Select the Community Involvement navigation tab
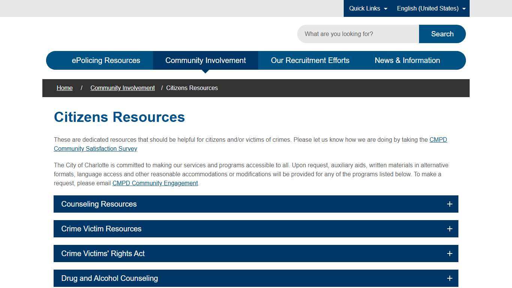The image size is (512, 288). (x=205, y=60)
